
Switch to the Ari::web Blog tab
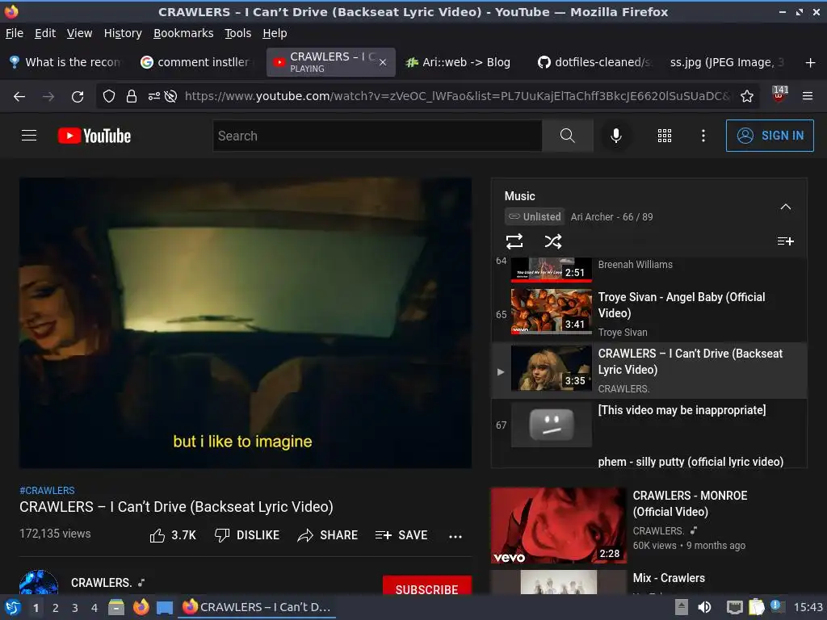[460, 62]
